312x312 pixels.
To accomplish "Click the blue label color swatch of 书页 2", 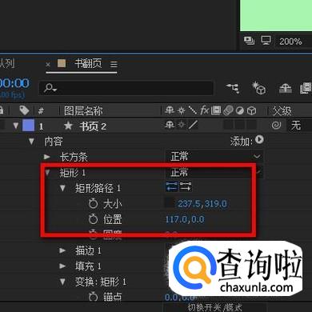I will click(28, 126).
